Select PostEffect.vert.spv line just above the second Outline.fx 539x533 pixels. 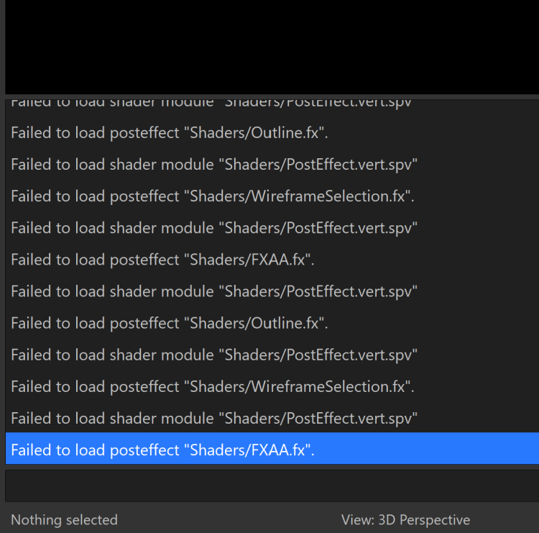214,291
